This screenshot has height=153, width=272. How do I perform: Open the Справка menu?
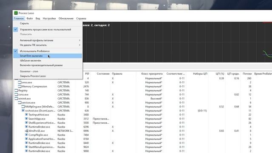[x=81, y=18]
